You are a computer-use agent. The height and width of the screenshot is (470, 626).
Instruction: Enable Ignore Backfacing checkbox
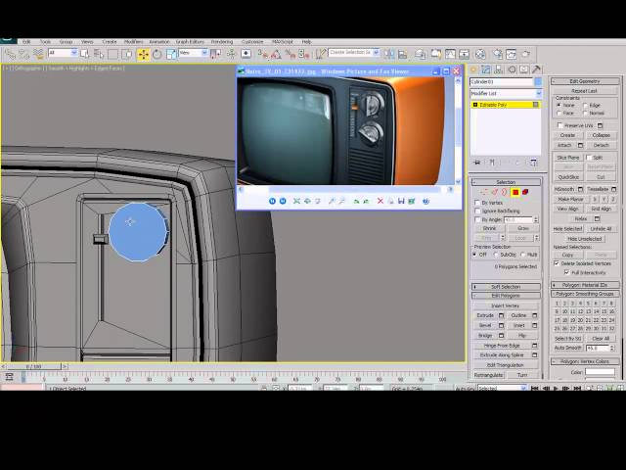coord(477,211)
